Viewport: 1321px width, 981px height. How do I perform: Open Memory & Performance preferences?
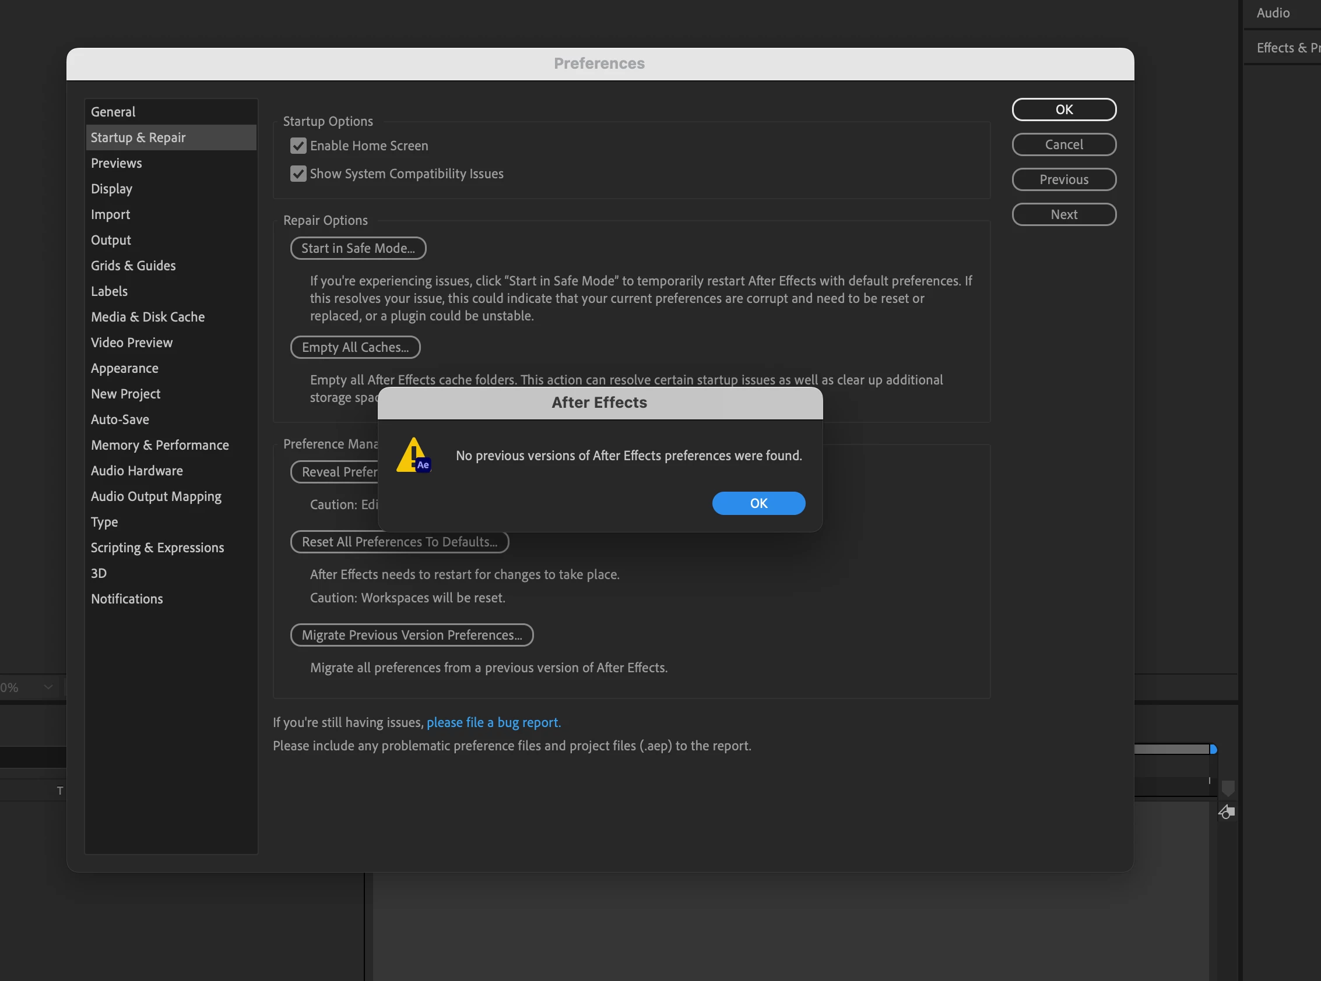point(159,445)
